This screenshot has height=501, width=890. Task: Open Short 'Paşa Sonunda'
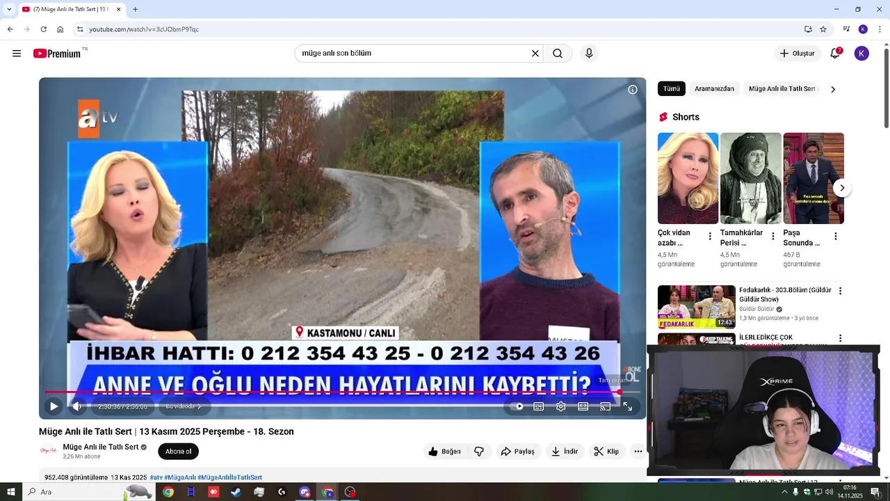[814, 178]
